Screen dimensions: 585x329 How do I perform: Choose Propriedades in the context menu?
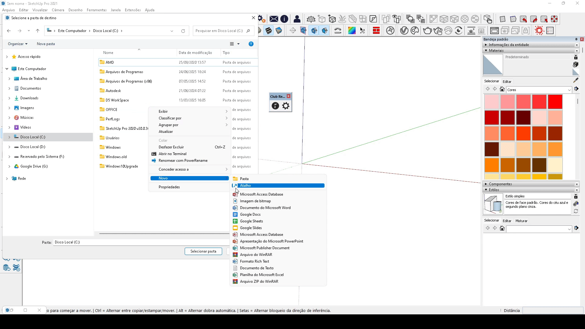(x=169, y=187)
